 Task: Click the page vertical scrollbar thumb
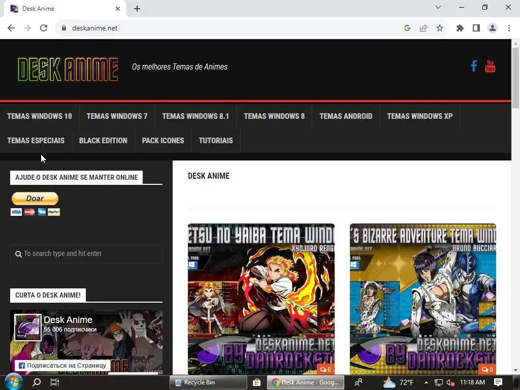pos(515,78)
